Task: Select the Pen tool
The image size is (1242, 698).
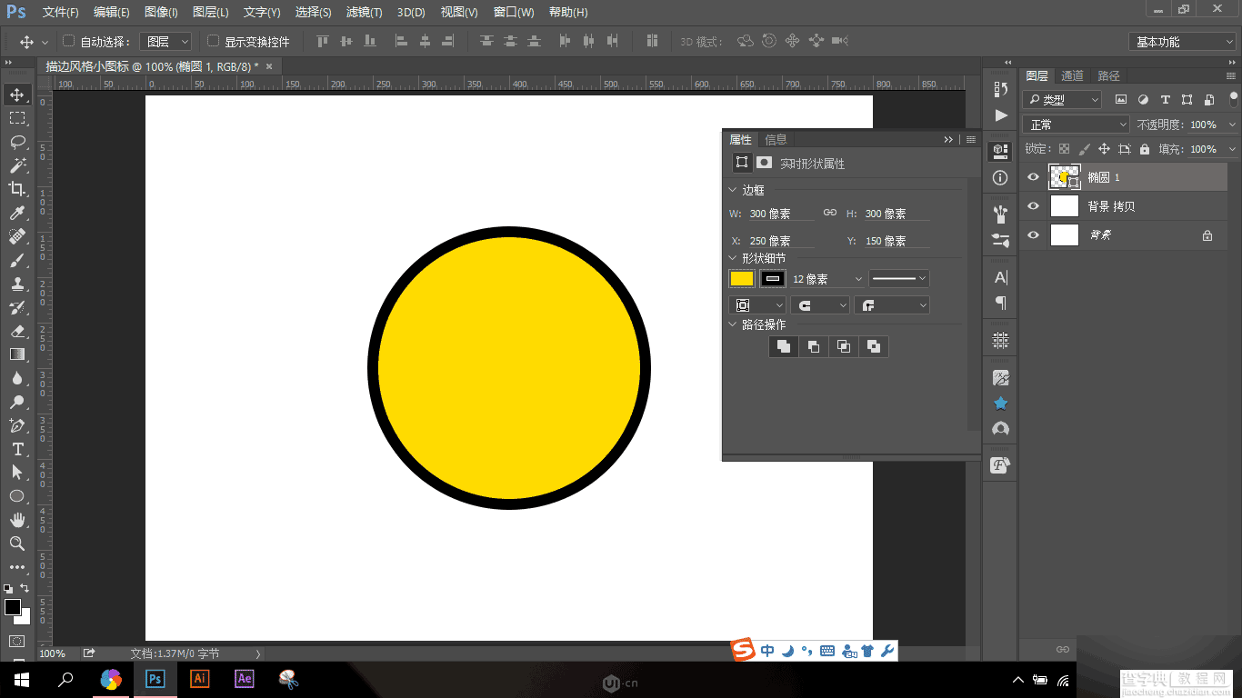Action: 16,425
